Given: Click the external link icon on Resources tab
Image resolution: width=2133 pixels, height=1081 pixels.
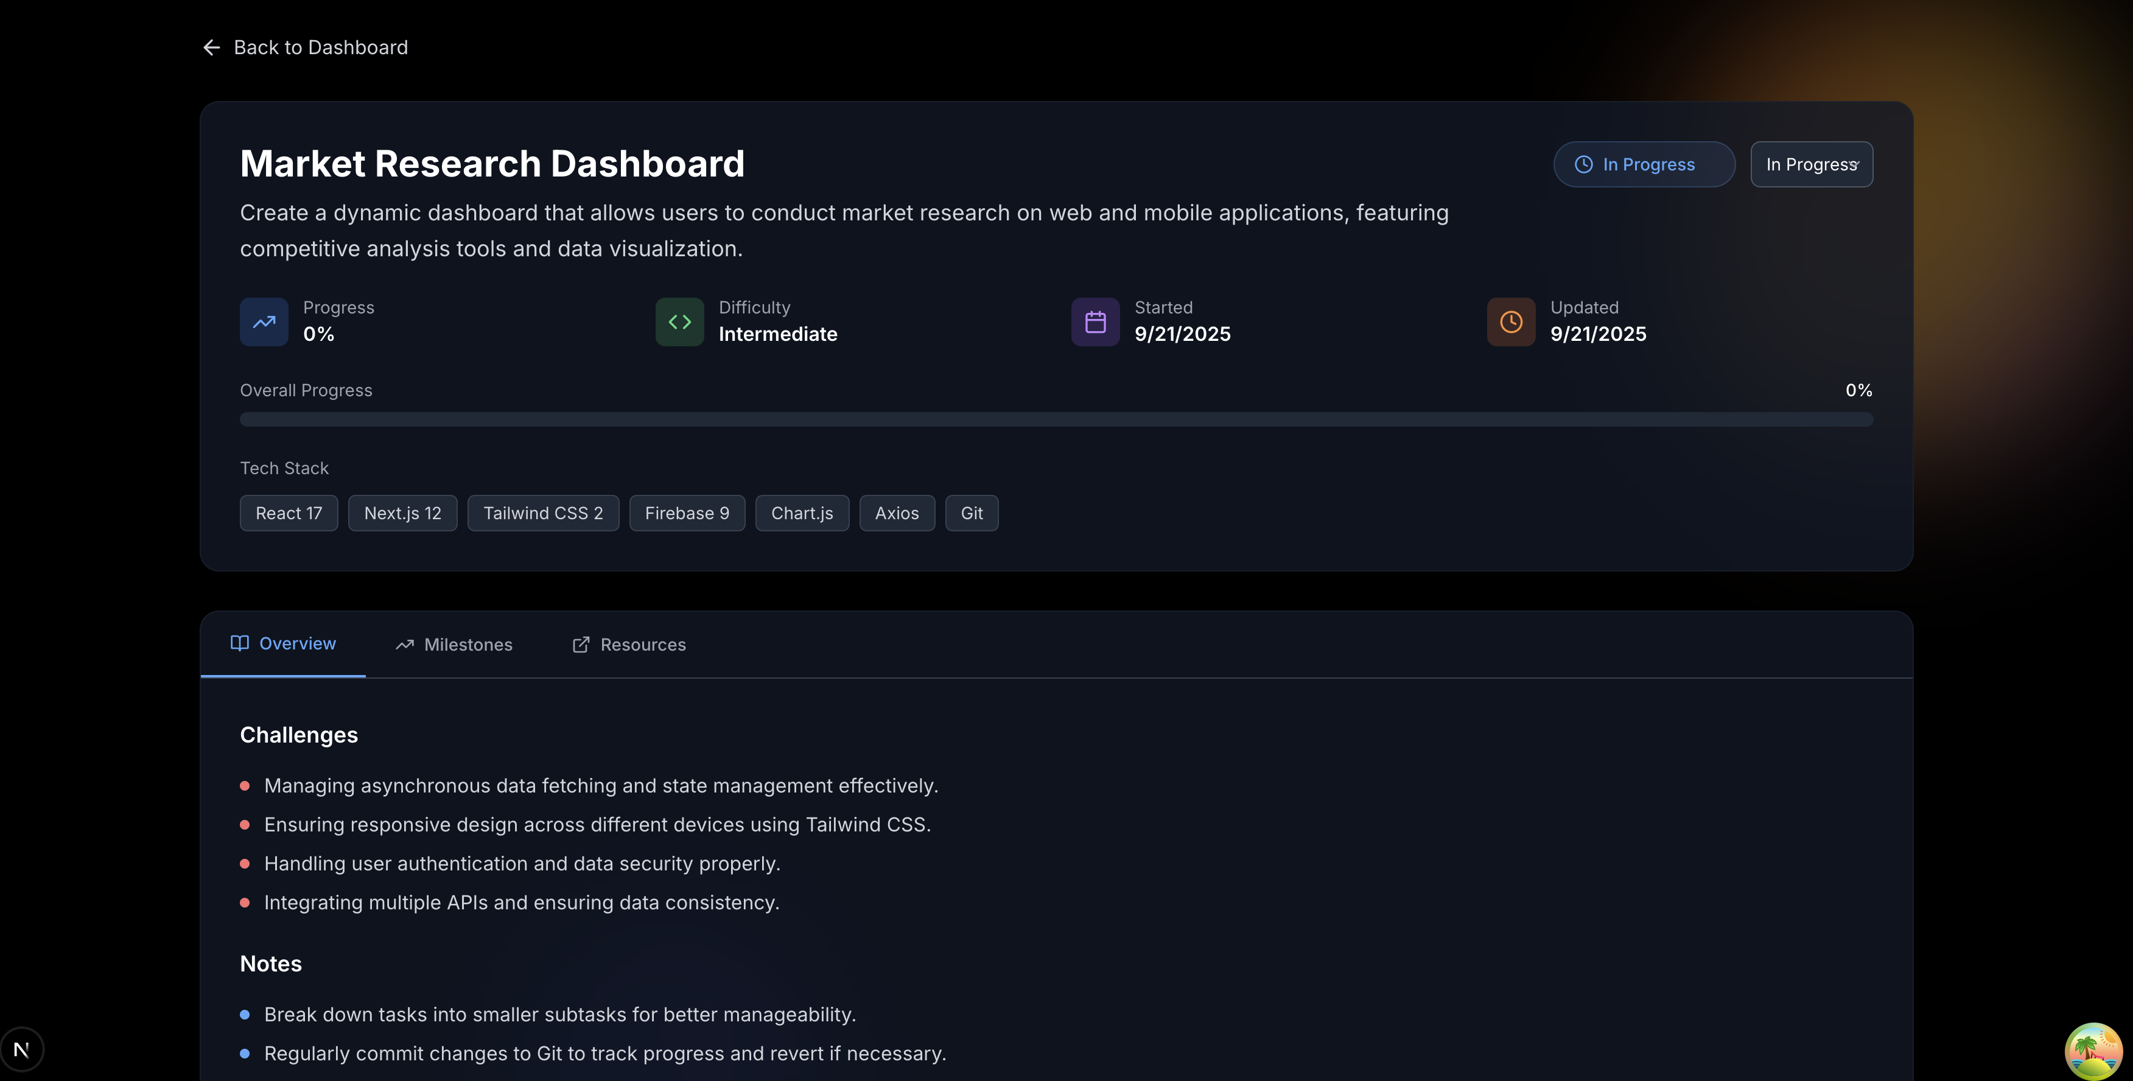Looking at the screenshot, I should 581,644.
